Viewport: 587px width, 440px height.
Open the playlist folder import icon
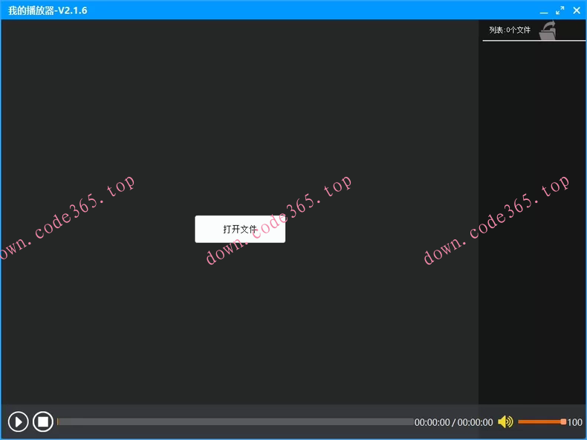(x=548, y=30)
